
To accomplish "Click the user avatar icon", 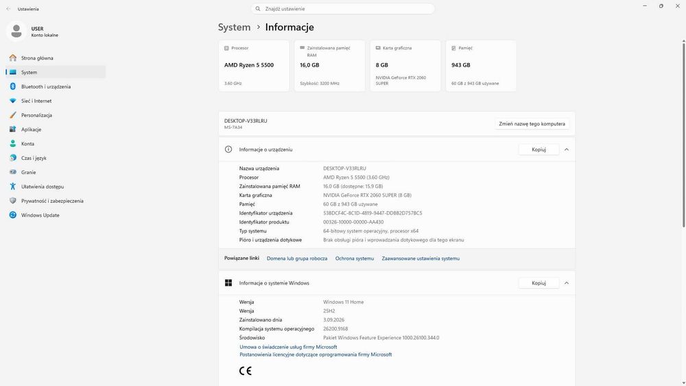I will [16, 32].
